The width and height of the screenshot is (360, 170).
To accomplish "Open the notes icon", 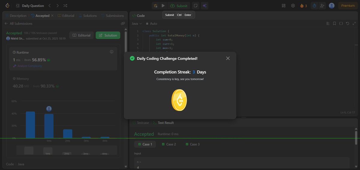I will click(196, 6).
